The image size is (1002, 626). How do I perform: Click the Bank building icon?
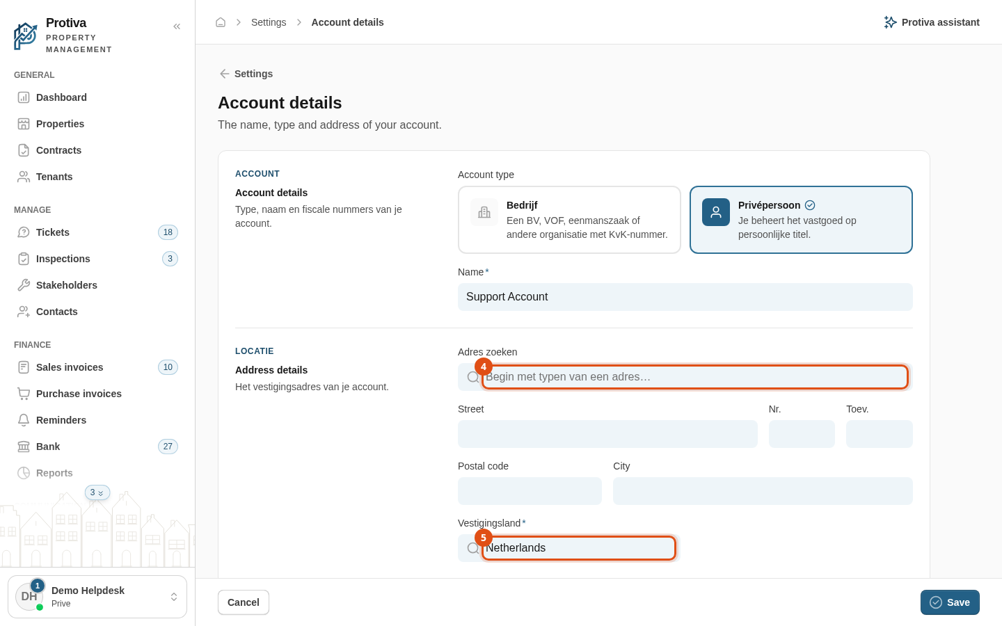click(24, 447)
